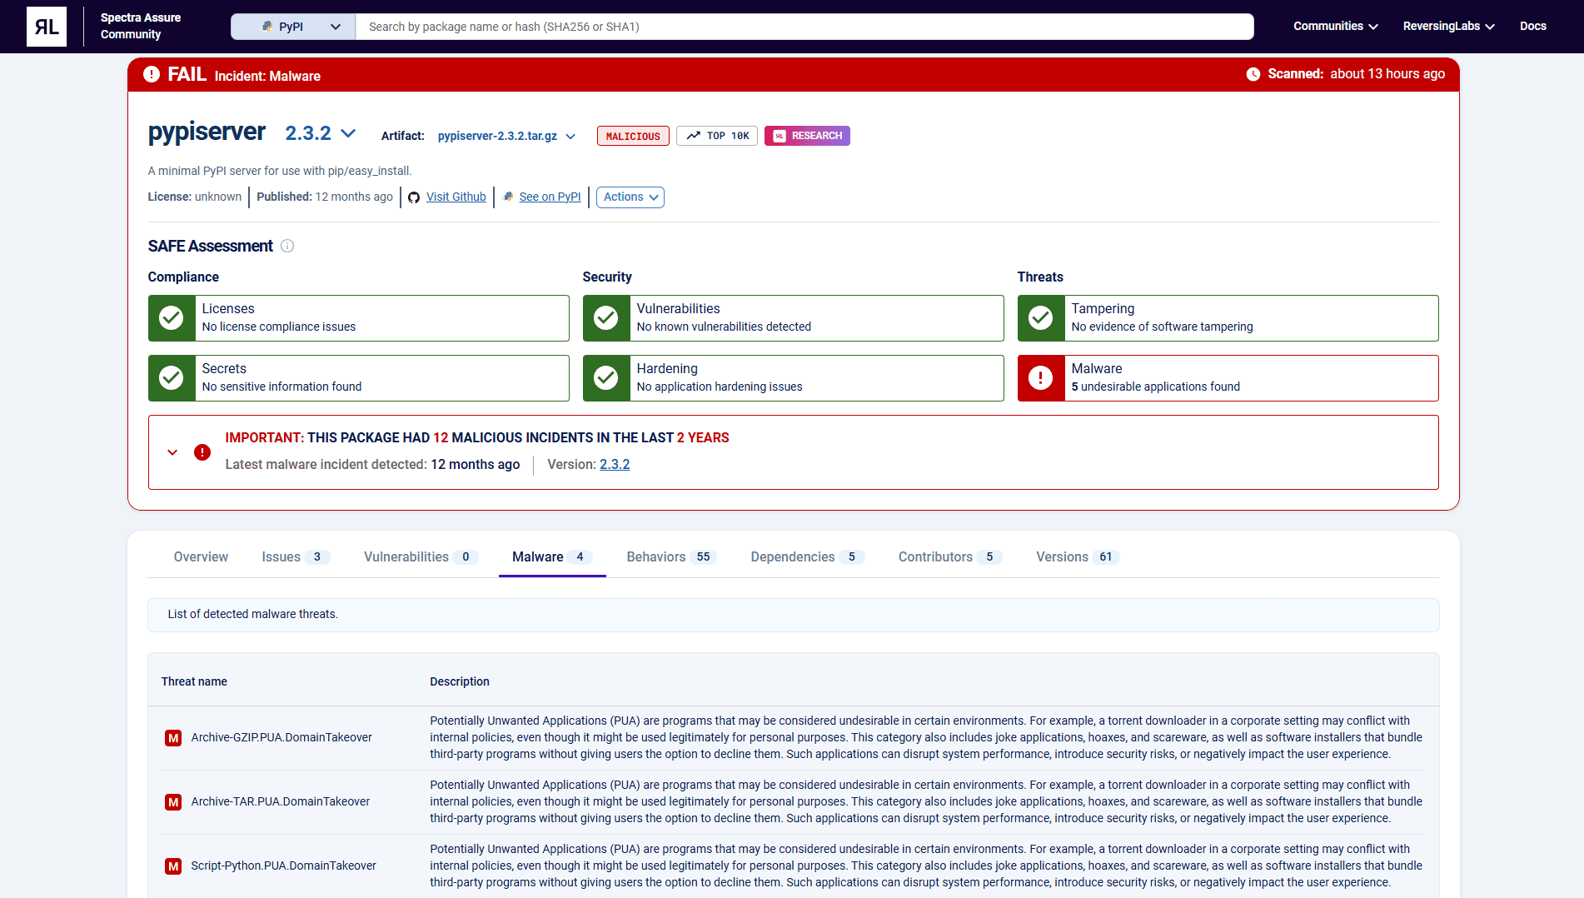This screenshot has height=898, width=1584.
Task: Click the Archive-GZIP.PUA.DomainTakeover malware icon
Action: coord(173,737)
